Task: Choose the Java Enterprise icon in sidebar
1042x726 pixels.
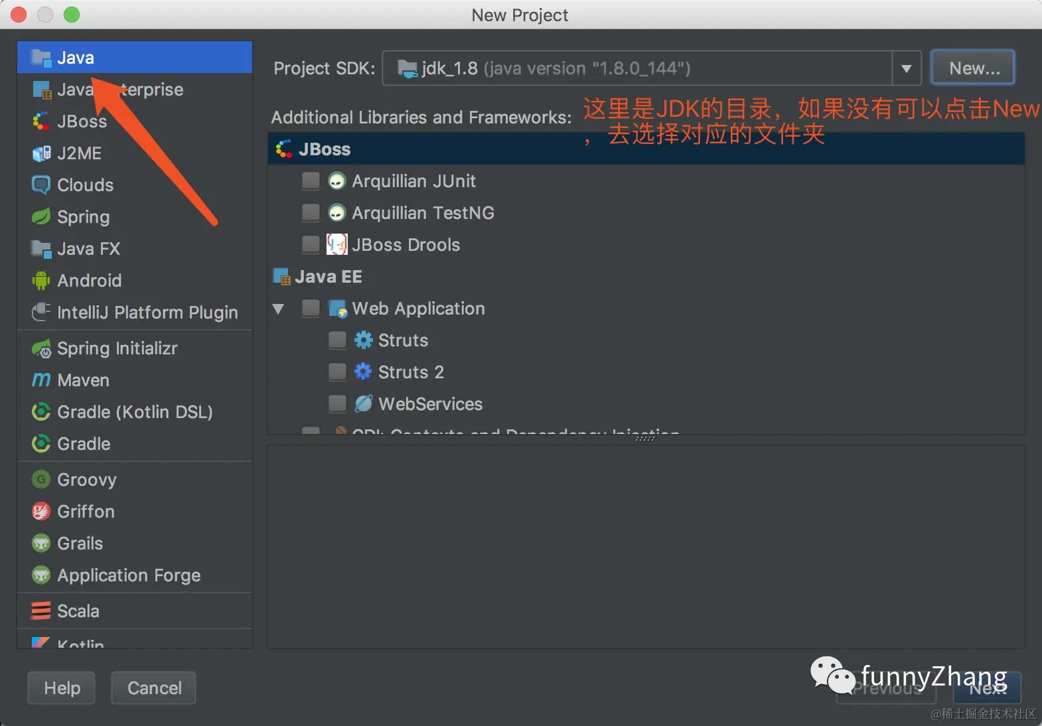Action: [x=41, y=90]
